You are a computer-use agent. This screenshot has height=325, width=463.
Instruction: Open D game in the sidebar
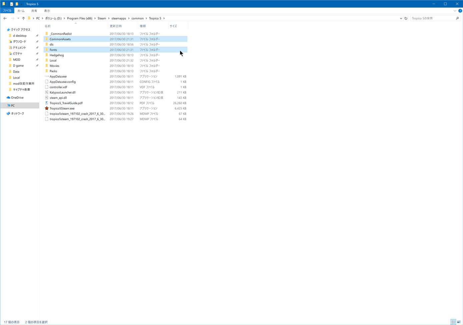[18, 66]
